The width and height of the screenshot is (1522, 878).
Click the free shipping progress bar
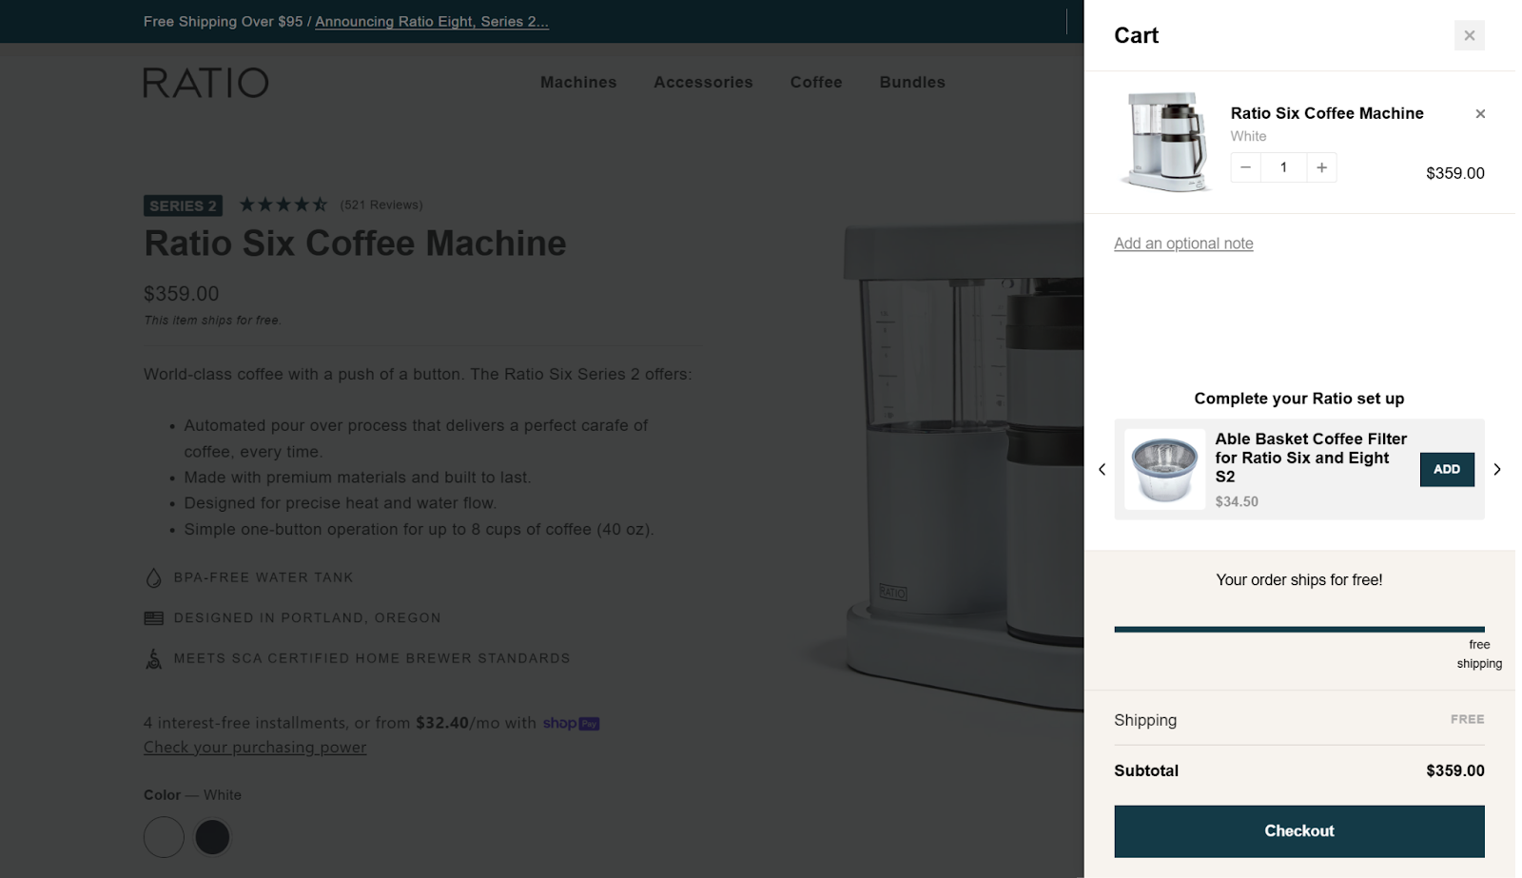point(1299,629)
